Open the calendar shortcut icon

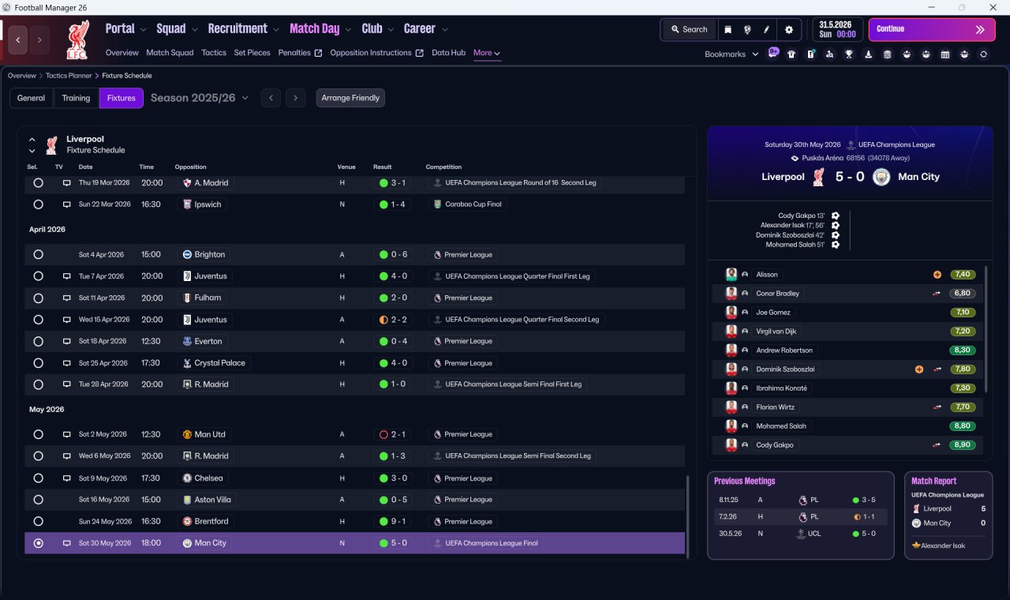coord(945,54)
